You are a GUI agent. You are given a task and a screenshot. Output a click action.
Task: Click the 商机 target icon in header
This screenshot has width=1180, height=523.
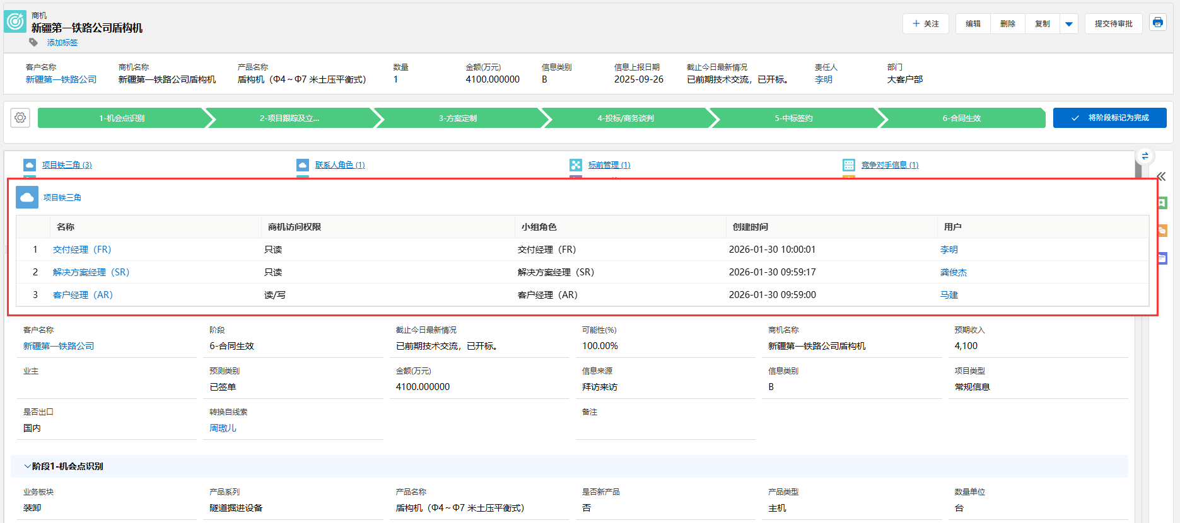pos(15,21)
